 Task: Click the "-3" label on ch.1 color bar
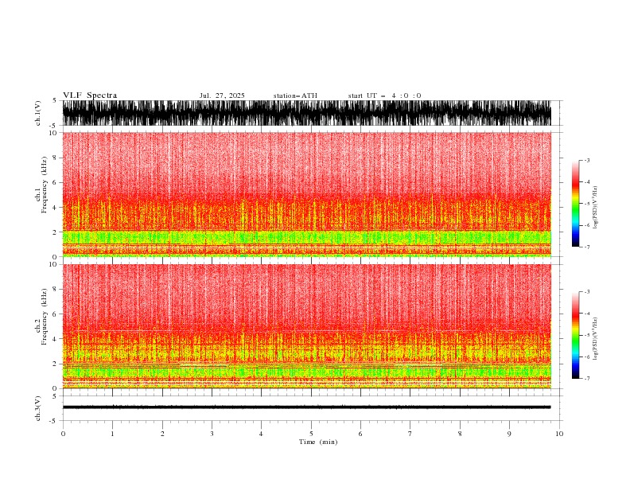pos(586,160)
